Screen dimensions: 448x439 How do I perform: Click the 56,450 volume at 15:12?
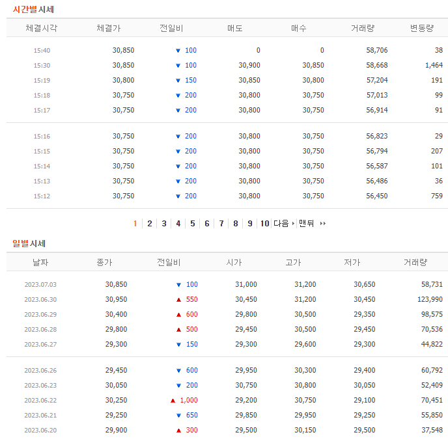tap(377, 196)
